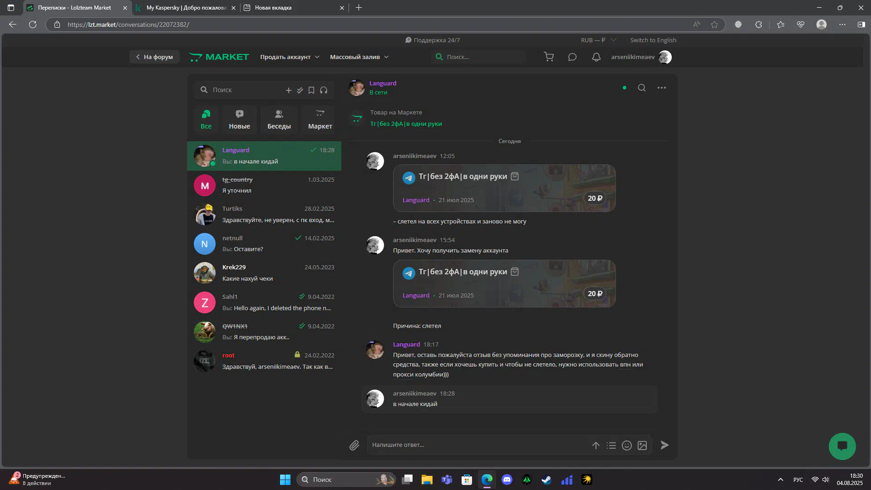Click the headset support icon in chat list
The image size is (871, 490).
coord(324,90)
